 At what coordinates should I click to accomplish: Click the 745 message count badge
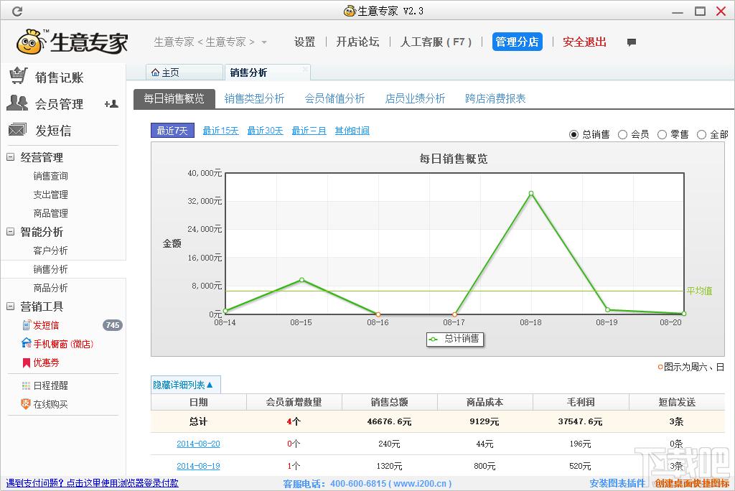point(113,325)
